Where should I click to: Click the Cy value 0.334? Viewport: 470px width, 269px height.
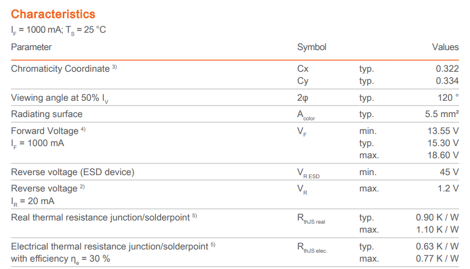tap(447, 81)
